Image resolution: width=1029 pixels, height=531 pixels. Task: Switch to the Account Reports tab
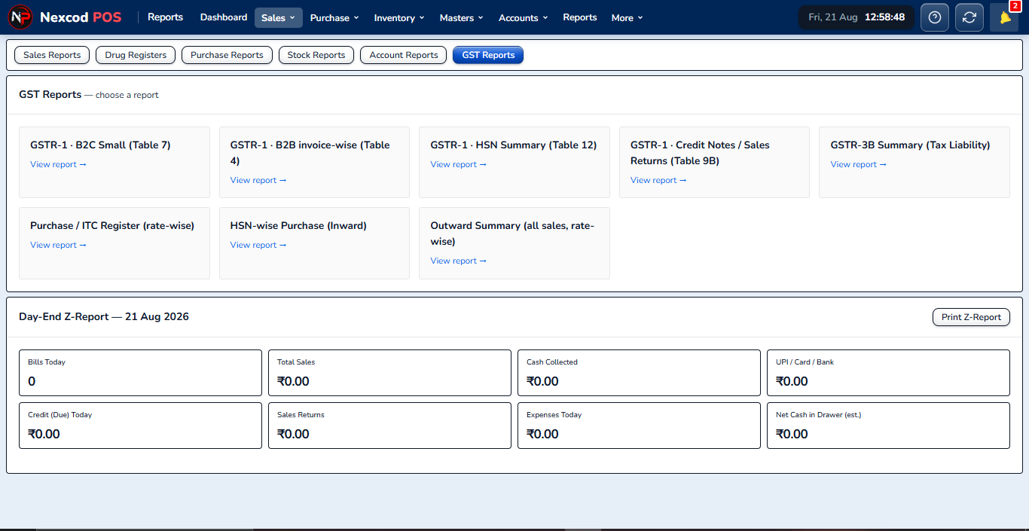(x=404, y=55)
